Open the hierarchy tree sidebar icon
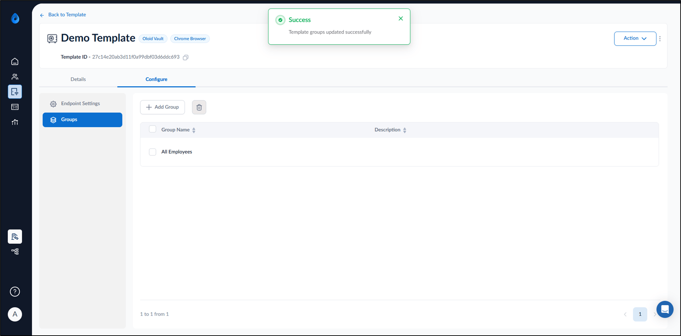 pyautogui.click(x=15, y=251)
